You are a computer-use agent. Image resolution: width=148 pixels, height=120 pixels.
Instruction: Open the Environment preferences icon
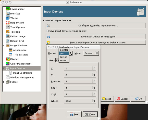click(8, 9)
